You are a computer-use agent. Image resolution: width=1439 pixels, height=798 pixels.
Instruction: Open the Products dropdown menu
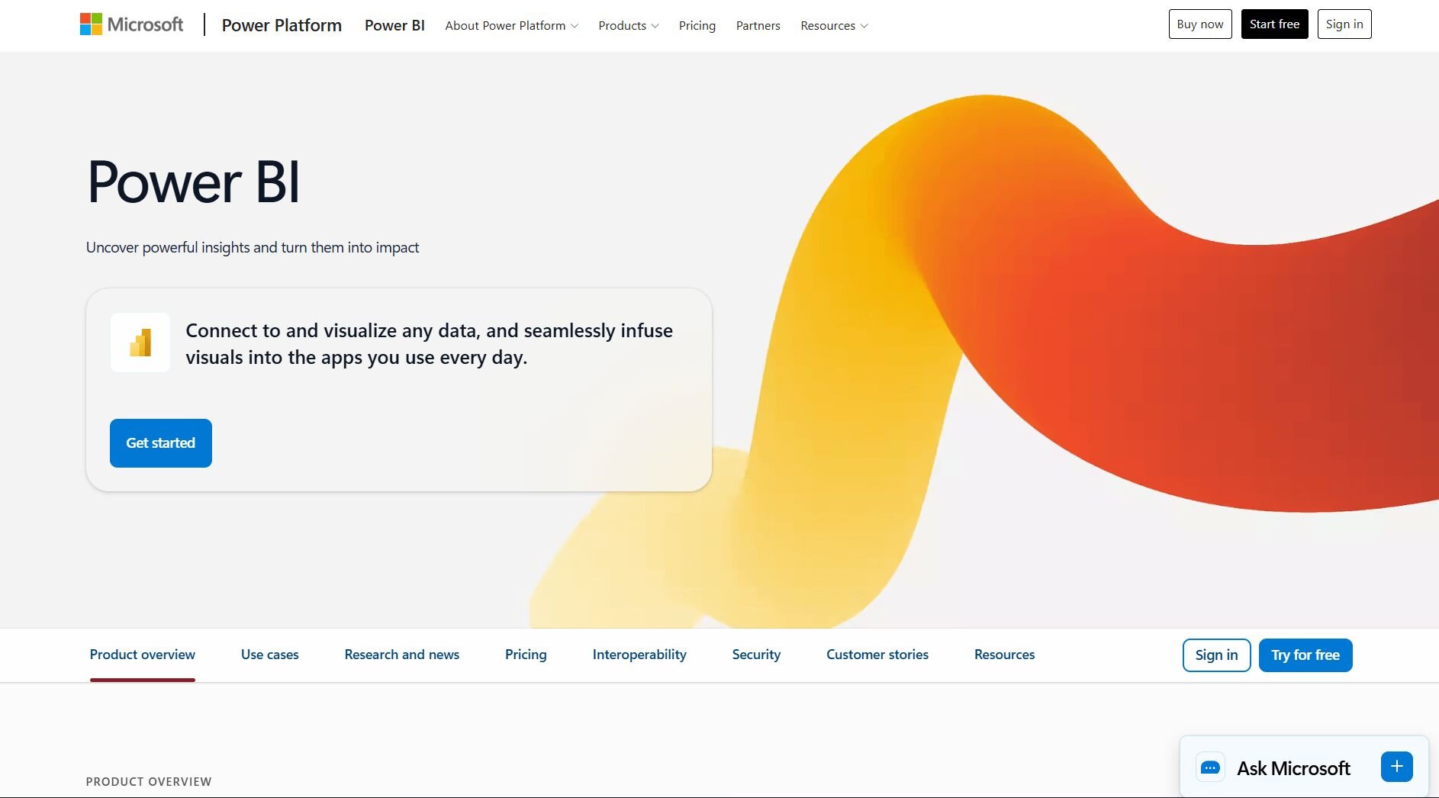pos(628,25)
